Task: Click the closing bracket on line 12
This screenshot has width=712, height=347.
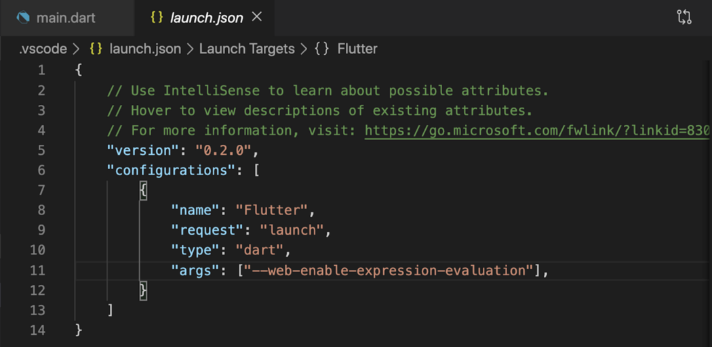Action: click(x=143, y=290)
